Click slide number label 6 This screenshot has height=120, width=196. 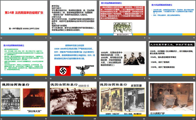point(95,78)
